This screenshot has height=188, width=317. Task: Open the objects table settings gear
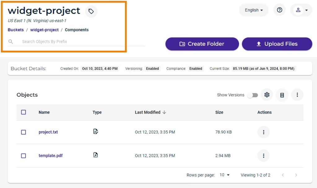(267, 95)
